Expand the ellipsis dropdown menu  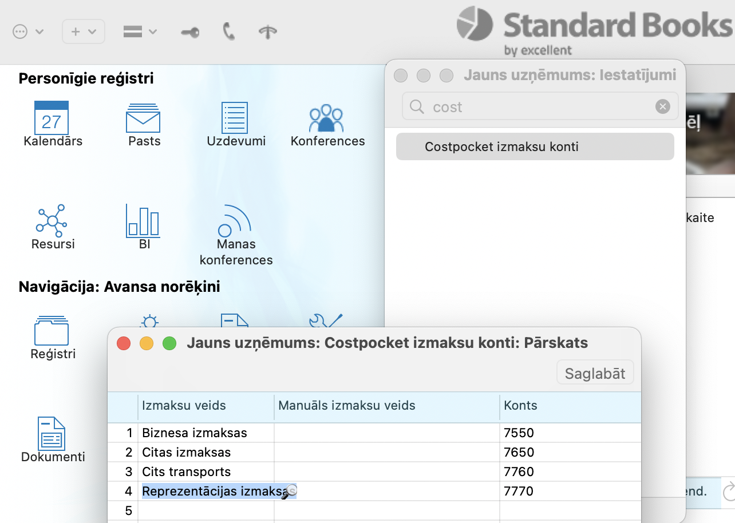(x=28, y=32)
